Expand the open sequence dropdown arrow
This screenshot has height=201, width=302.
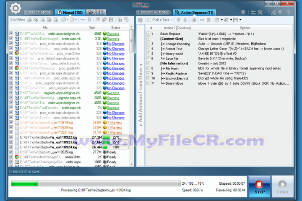click(x=222, y=20)
